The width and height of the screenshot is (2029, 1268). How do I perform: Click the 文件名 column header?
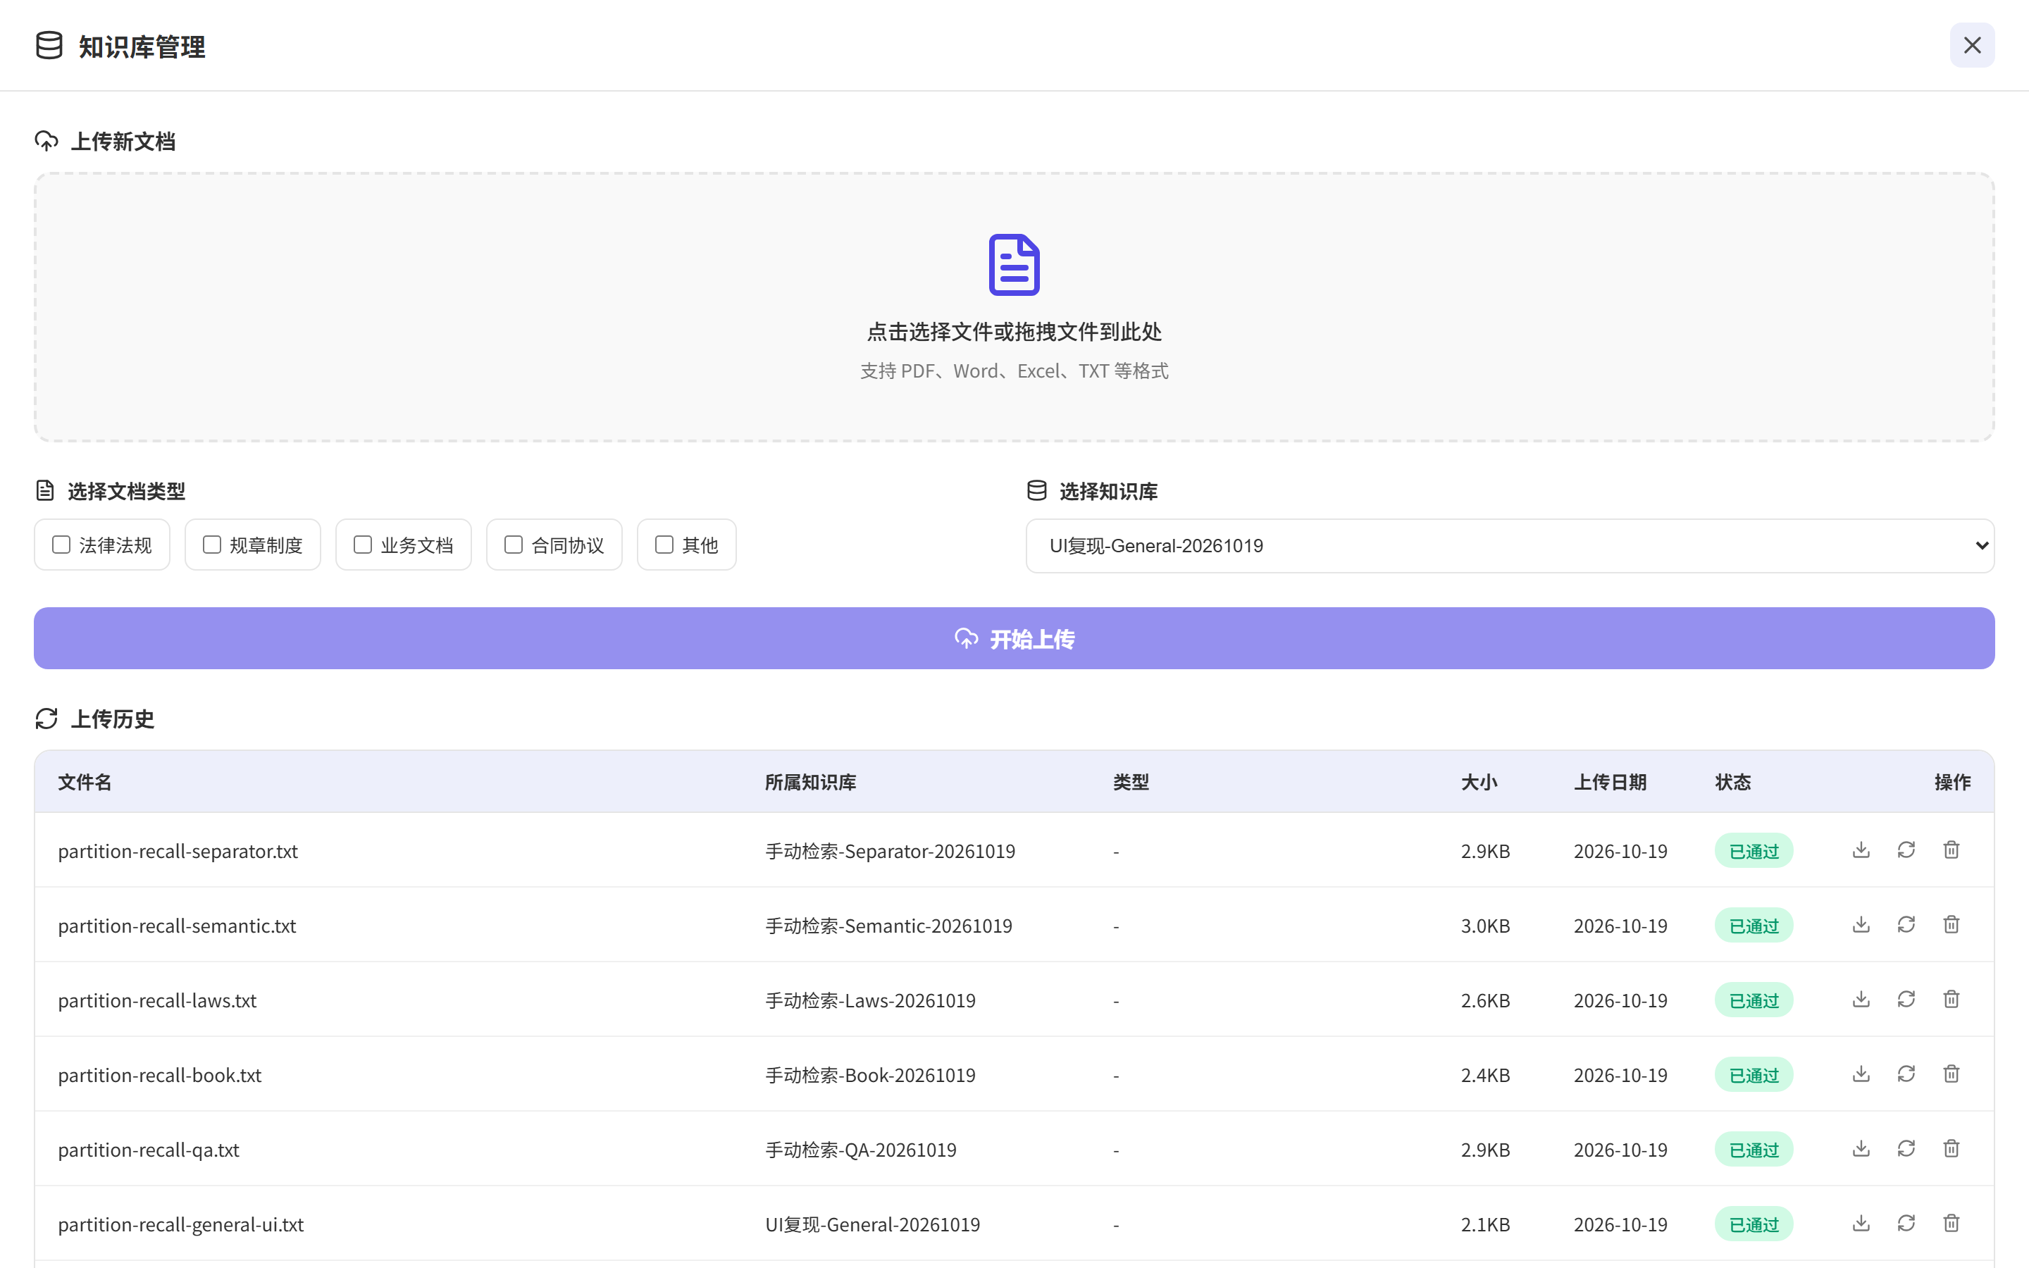point(85,783)
